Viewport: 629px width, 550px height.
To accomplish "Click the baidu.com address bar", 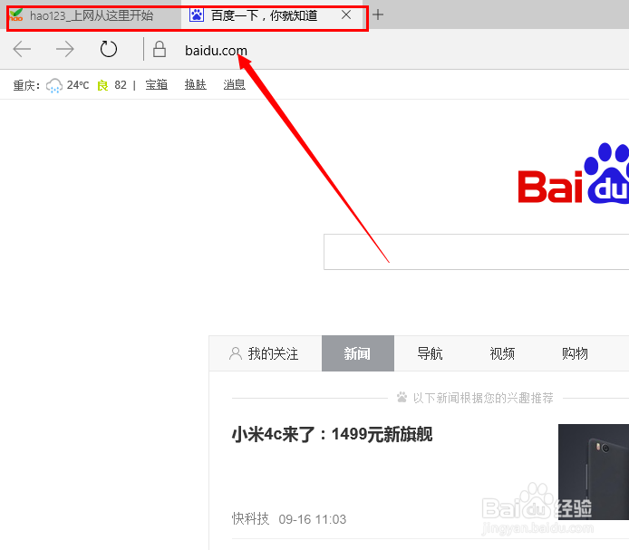I will (x=216, y=51).
